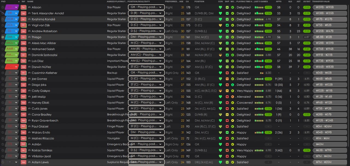This screenshot has height=166, width=350.
Task: Open Mohamed Salah's AM (R) role dropdown
Action: (x=146, y=49)
